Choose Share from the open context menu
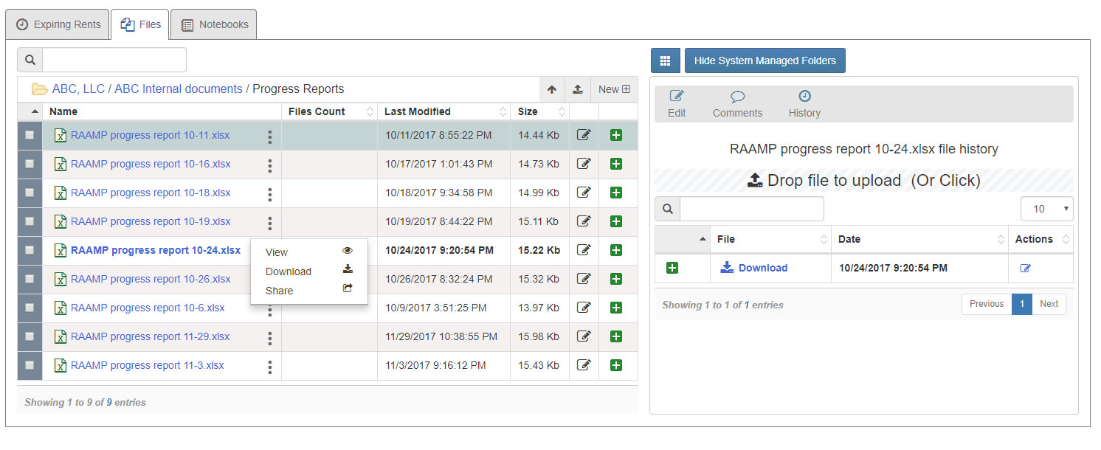Screen dimensions: 1101x450 279,290
